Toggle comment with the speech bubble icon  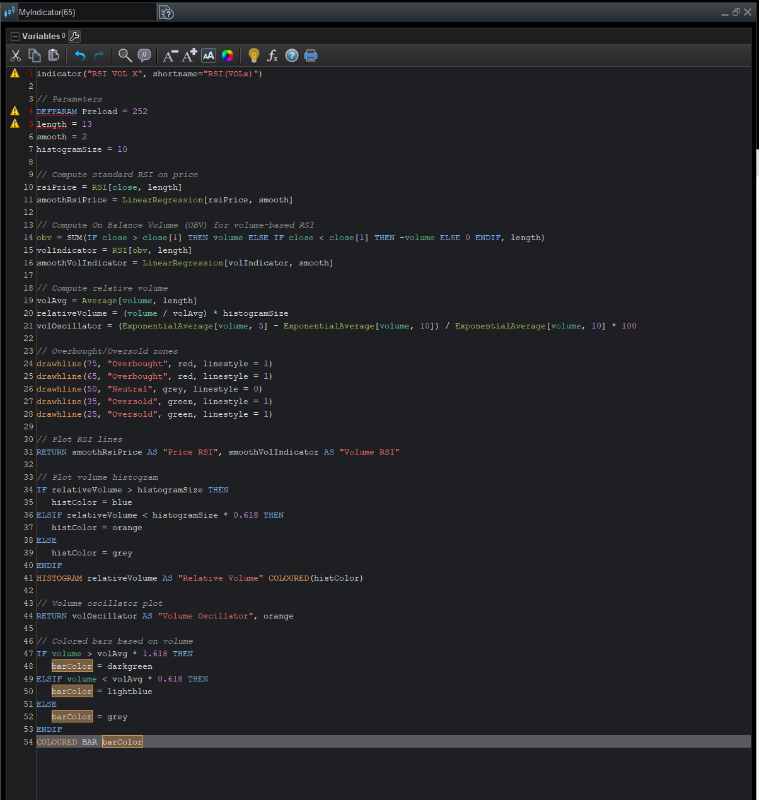click(x=144, y=56)
